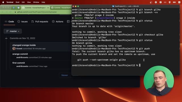Click the browser reload icon
Viewport: 182px width, 102px height.
[x=11, y=12]
